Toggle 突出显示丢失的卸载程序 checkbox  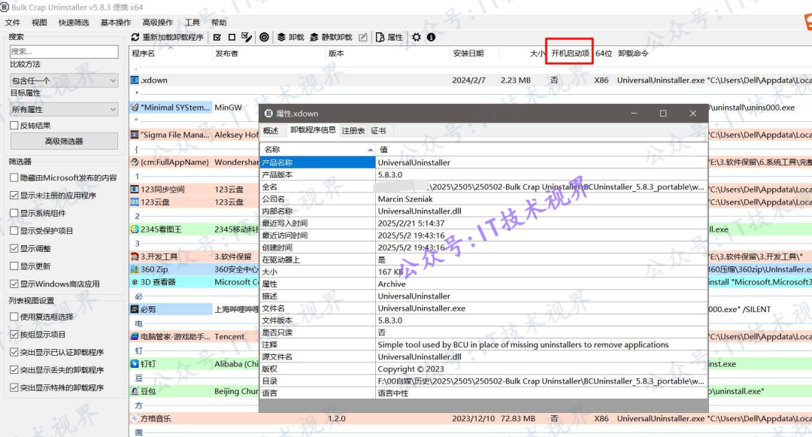(14, 370)
